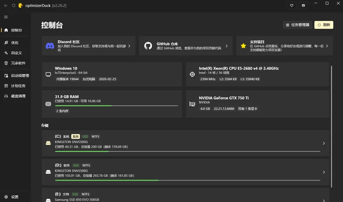Click the heart icon button
Screen dimensions: 343x202
292,6
